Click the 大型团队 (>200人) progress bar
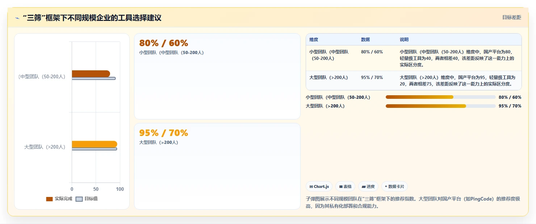Screen dimensions: 536x224 (x=441, y=106)
